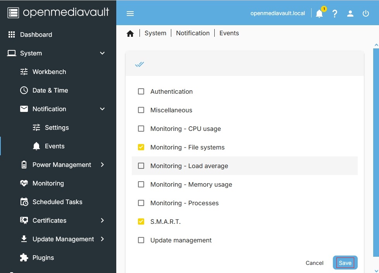This screenshot has width=379, height=273.
Task: Tick the Monitoring - CPU usage checkbox
Action: click(141, 129)
